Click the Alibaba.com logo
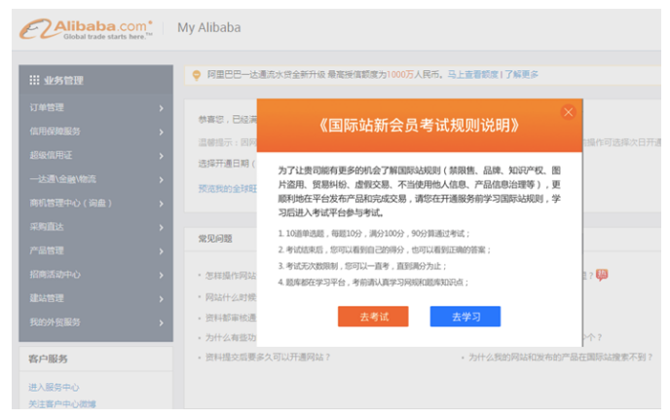670x420 pixels. [86, 28]
